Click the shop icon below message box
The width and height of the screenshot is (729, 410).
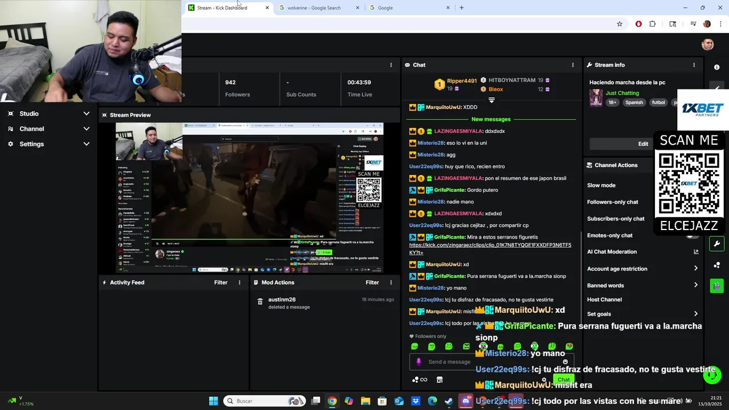click(x=440, y=380)
